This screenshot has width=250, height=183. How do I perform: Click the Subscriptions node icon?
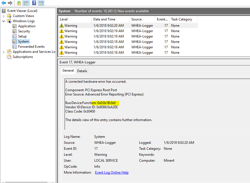click(9, 57)
